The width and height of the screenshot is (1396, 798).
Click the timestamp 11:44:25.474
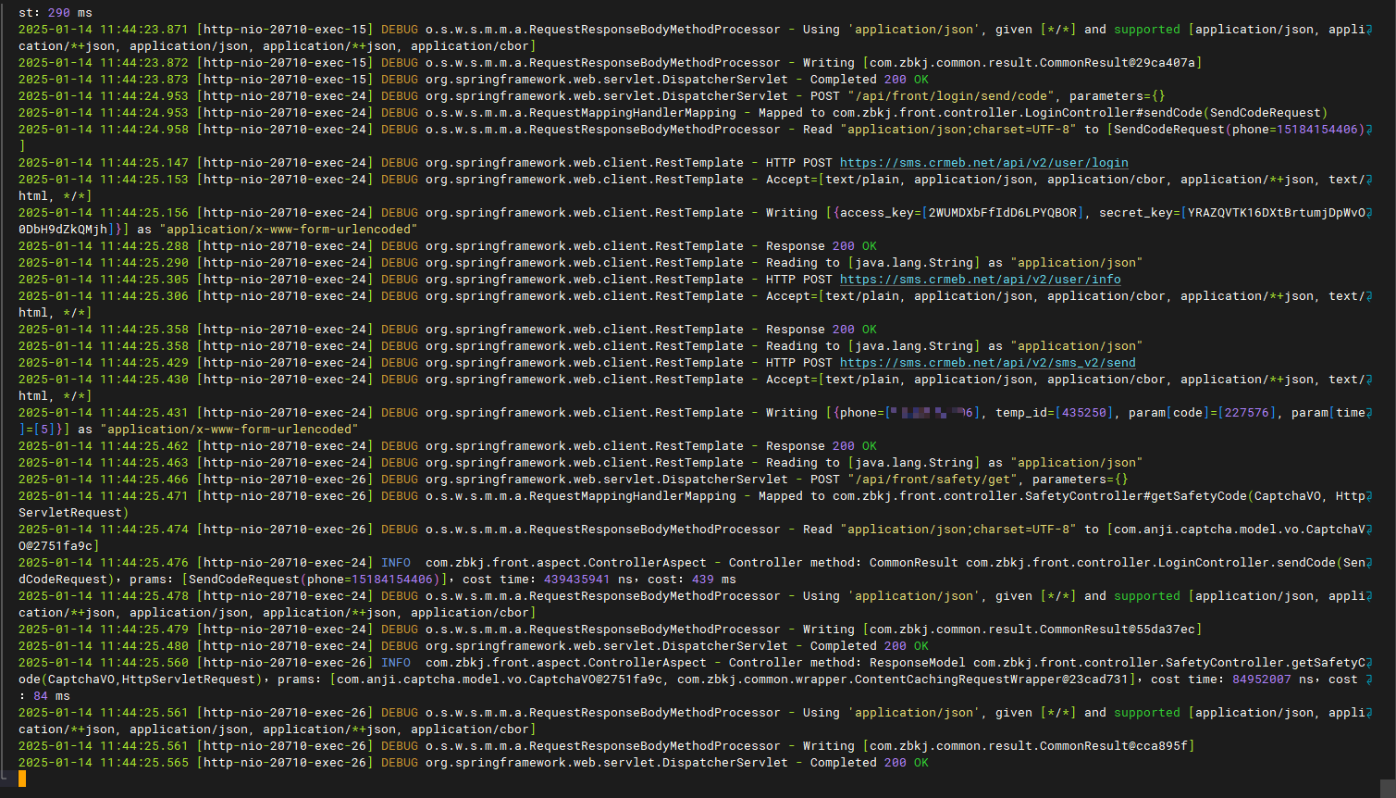(143, 530)
